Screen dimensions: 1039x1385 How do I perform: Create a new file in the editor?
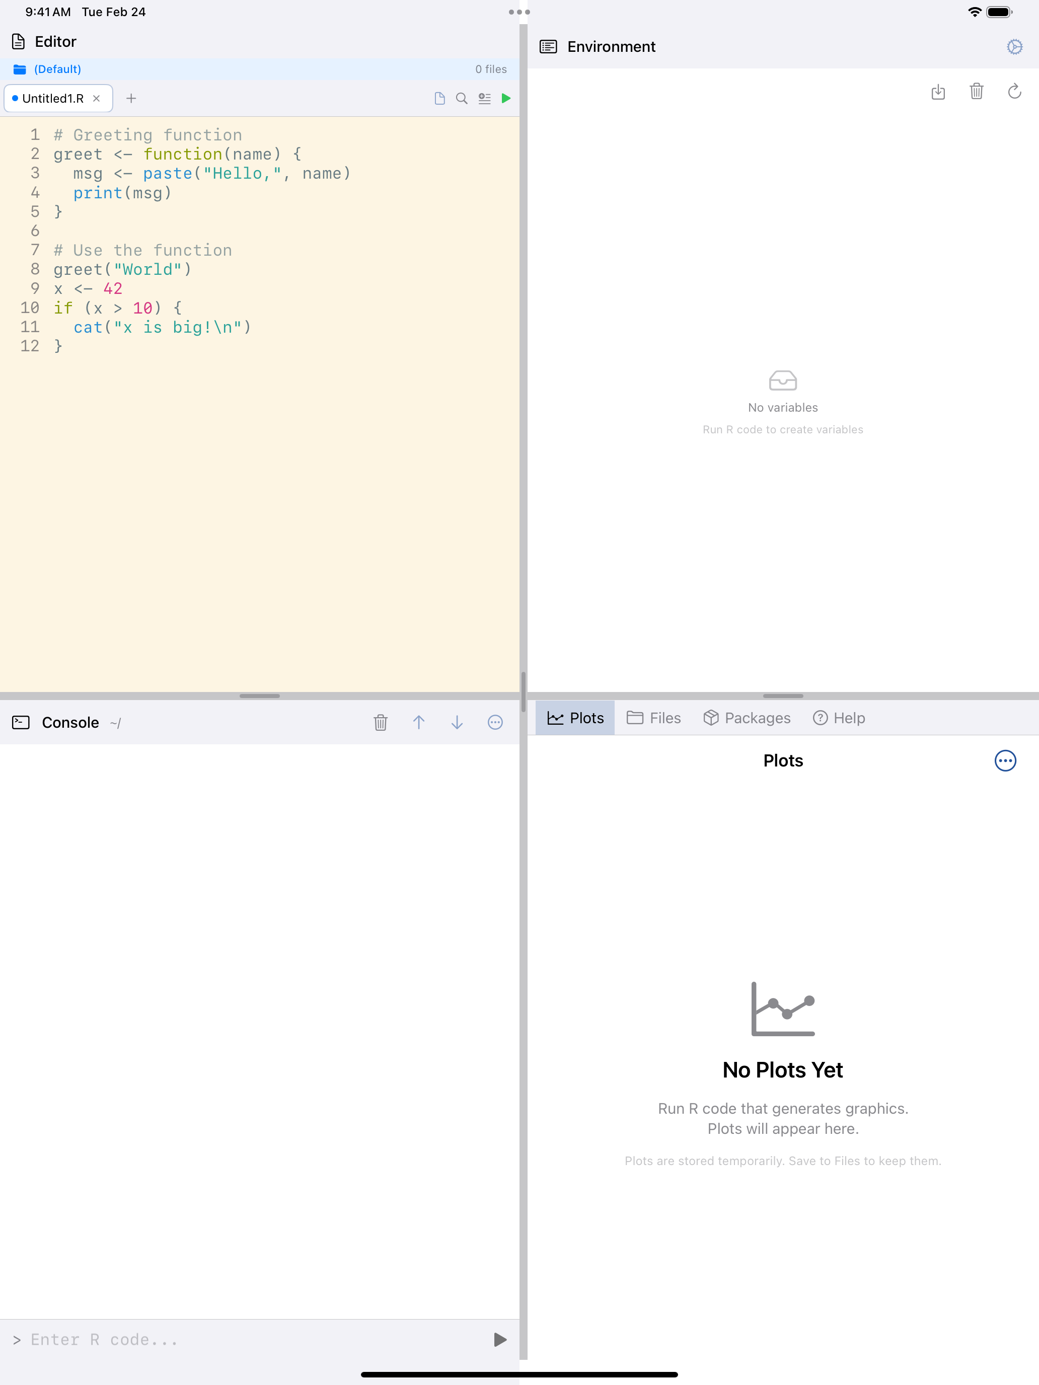[x=439, y=98]
